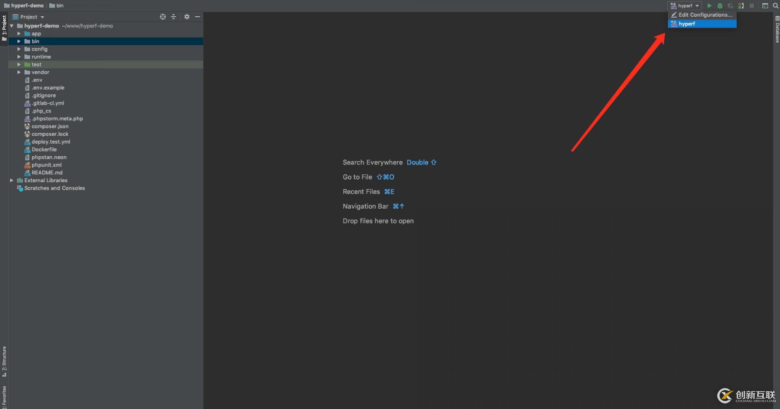Click hyperf-demo breadcrumb in navigation bar
Viewport: 780px width, 409px height.
pos(24,6)
